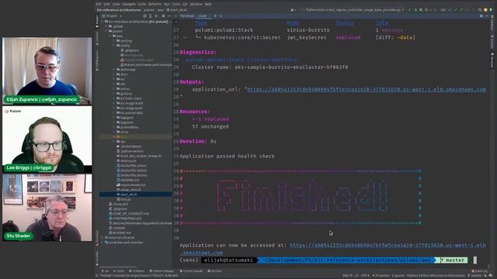Open the Services tool window tab

(214, 271)
